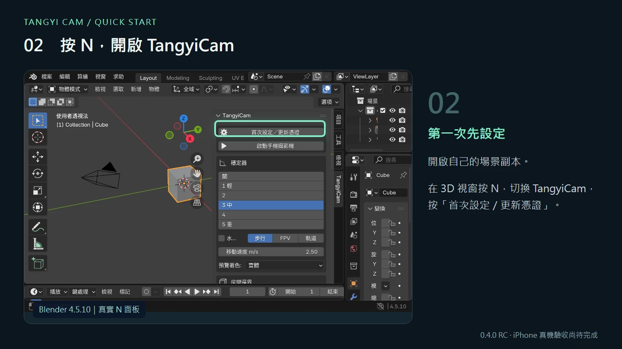
Task: Select the Add Cube tool
Action: pos(38,263)
